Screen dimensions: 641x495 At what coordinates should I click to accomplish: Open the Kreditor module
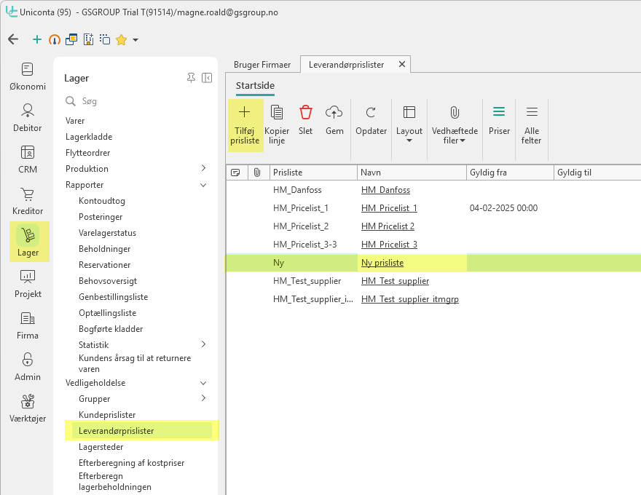point(28,202)
